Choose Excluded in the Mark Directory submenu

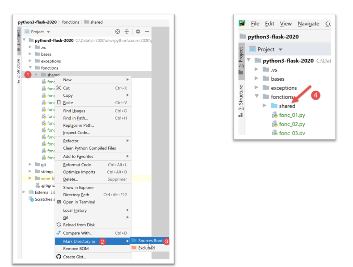(146, 248)
